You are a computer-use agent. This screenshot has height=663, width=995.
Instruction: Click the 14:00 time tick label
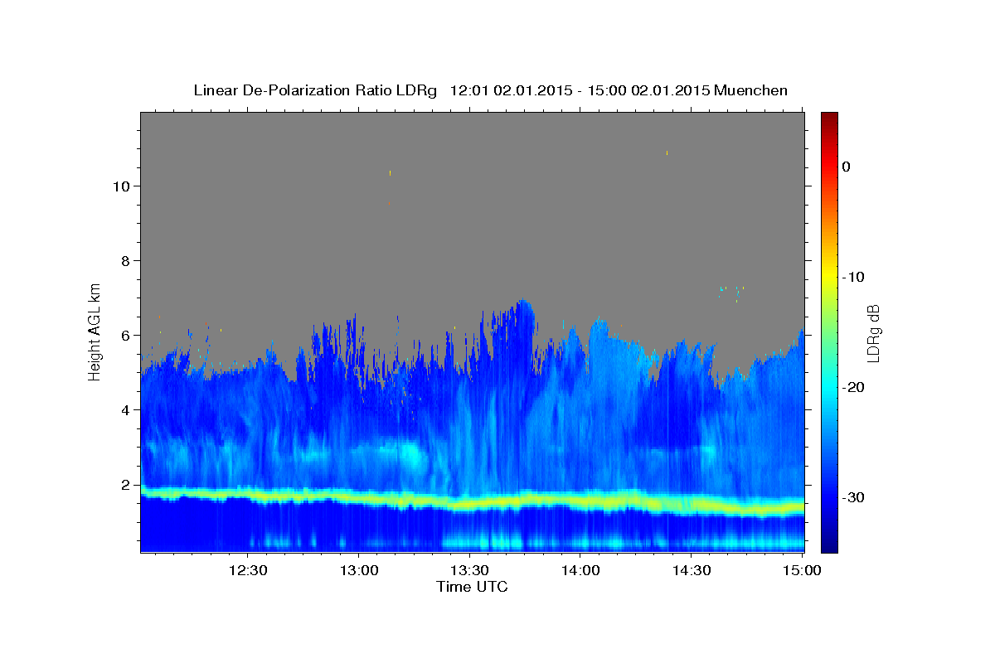580,571
